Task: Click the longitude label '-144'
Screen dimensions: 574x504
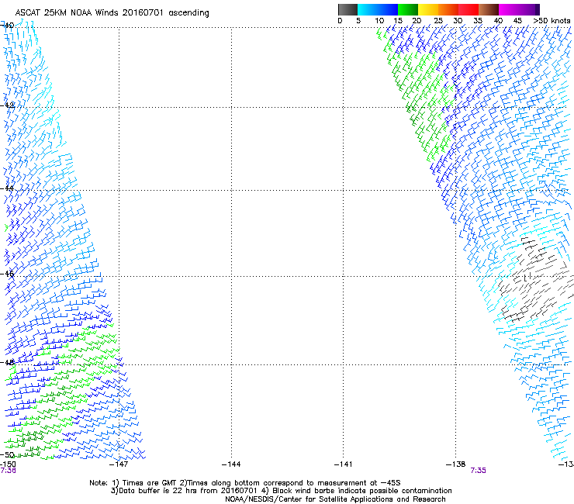Action: click(x=231, y=464)
